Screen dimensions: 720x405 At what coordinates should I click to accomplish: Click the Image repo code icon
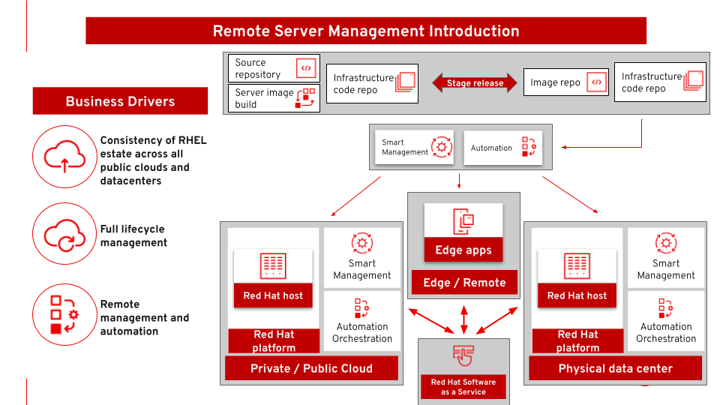pyautogui.click(x=597, y=82)
